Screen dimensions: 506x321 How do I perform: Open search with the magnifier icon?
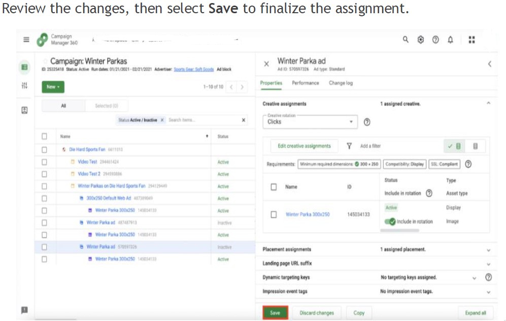click(x=406, y=40)
